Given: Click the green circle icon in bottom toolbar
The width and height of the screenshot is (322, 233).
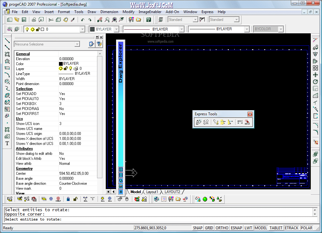Looking at the screenshot, I should point(205,199).
